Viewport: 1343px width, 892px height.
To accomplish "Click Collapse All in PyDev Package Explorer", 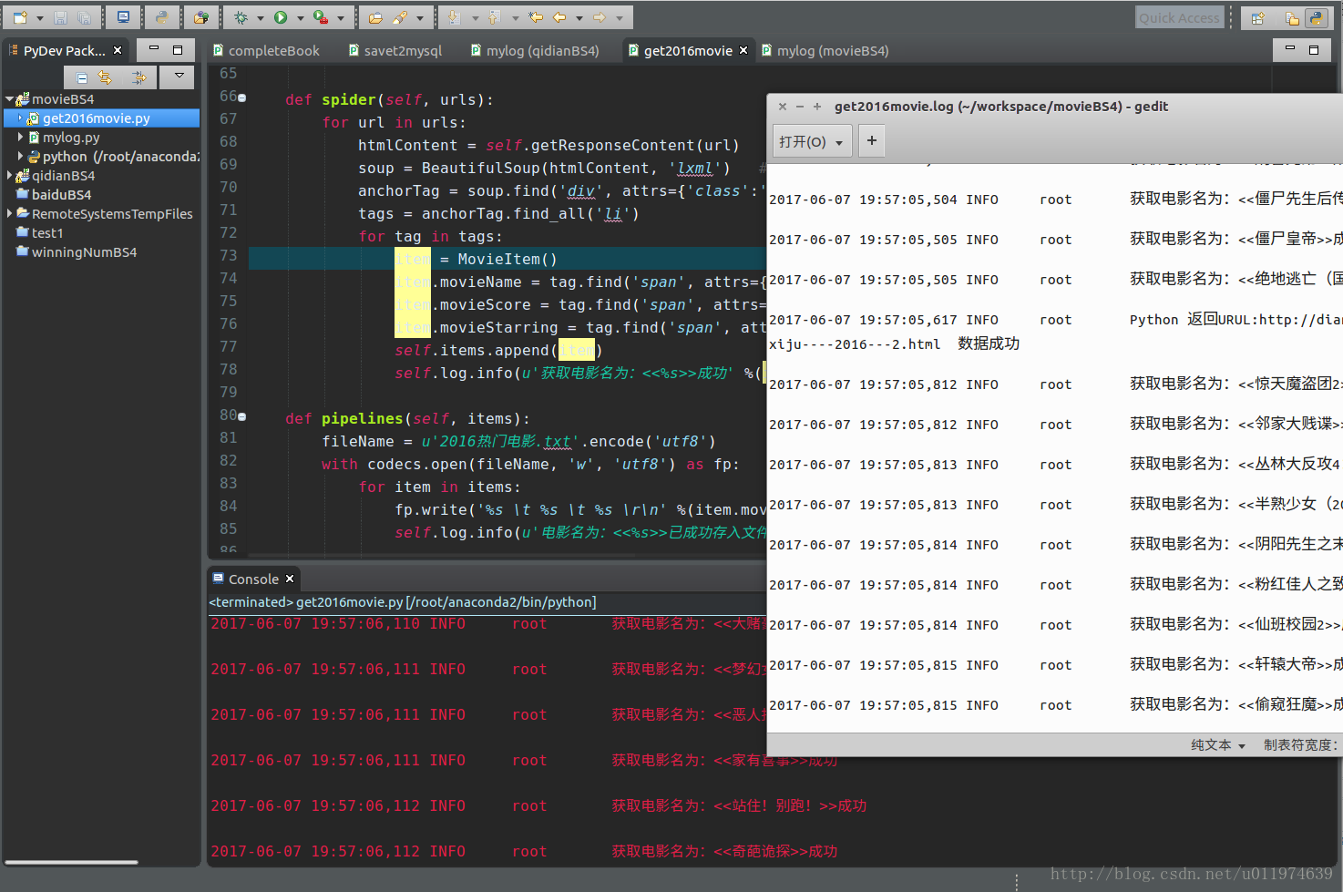I will (x=82, y=77).
